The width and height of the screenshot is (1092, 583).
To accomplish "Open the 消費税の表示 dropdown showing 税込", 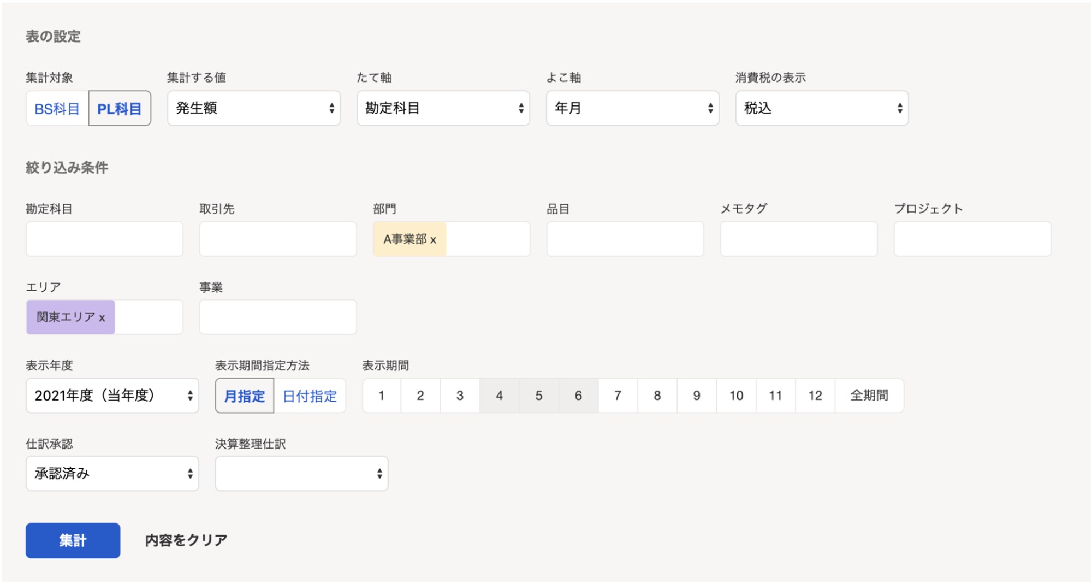I will (x=821, y=108).
